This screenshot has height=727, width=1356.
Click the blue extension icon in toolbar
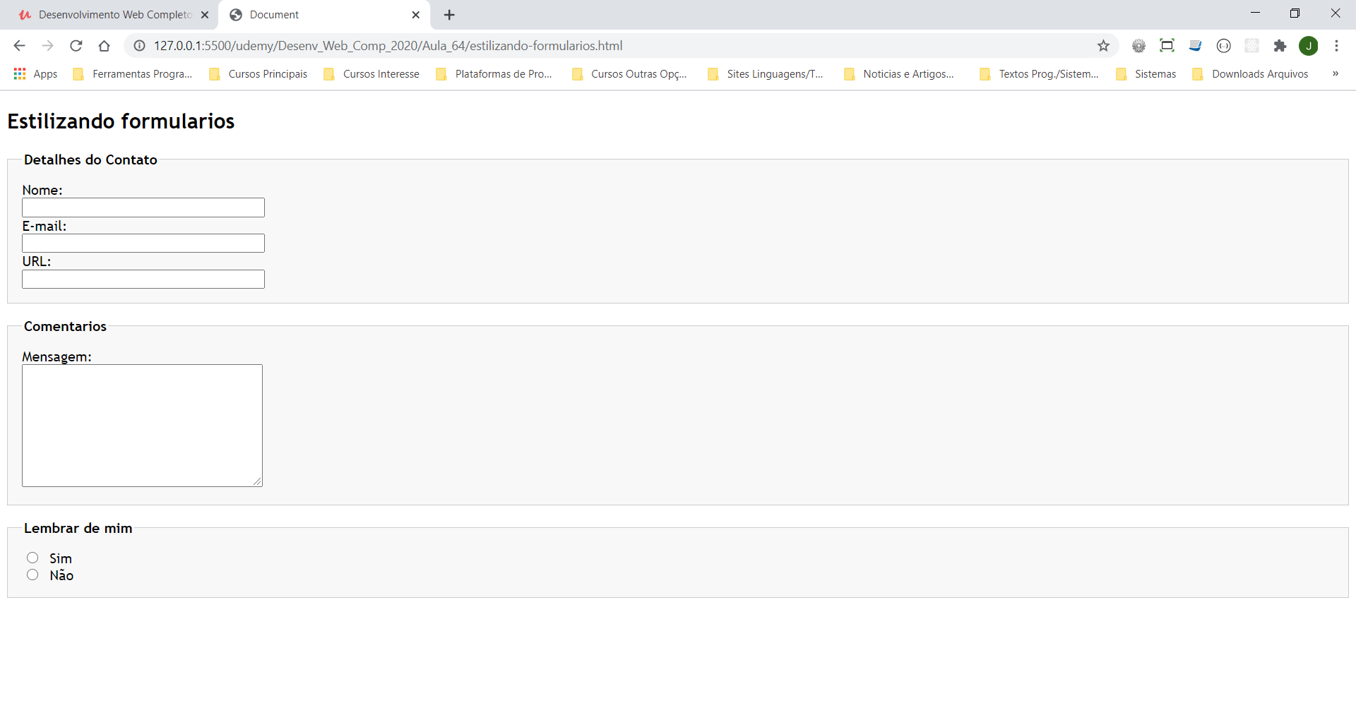click(1195, 46)
